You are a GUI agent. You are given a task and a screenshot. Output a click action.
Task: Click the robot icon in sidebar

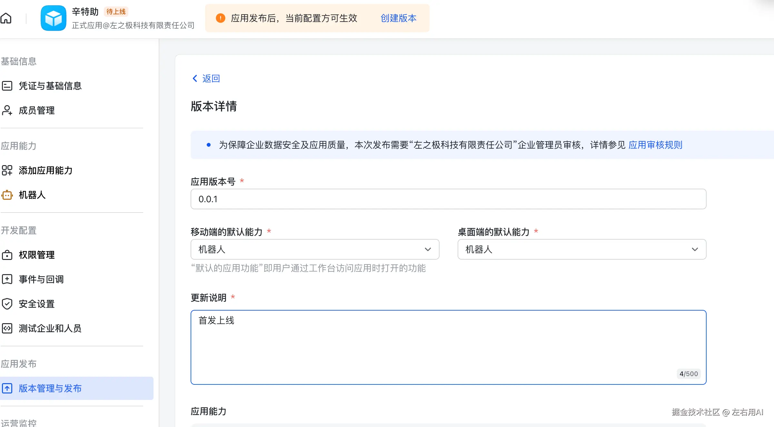click(7, 195)
